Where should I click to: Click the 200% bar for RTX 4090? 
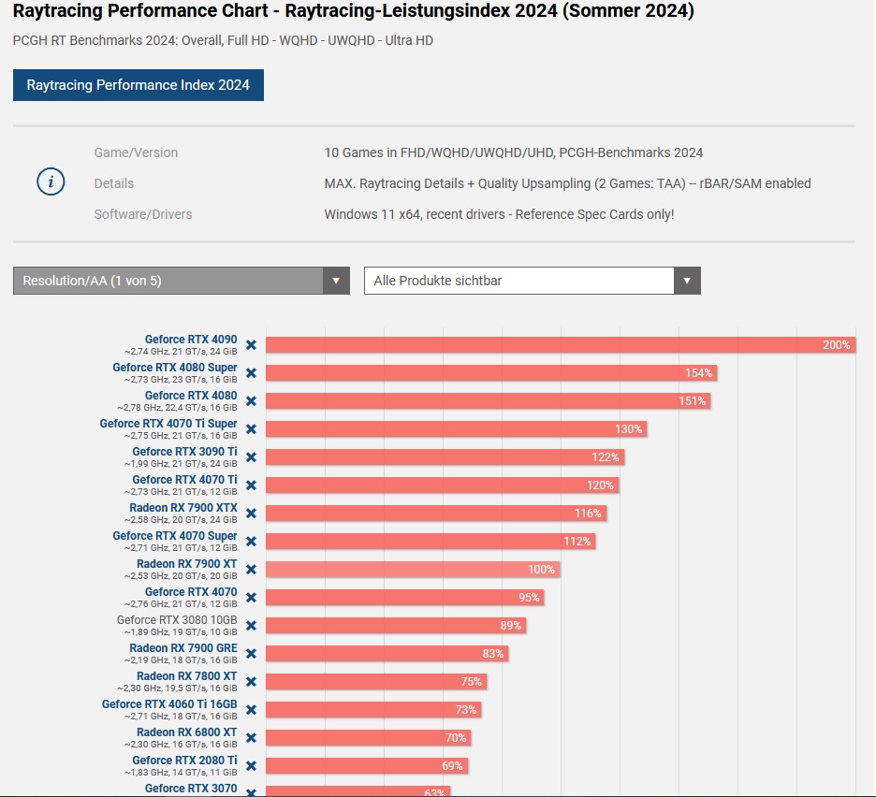coord(561,345)
